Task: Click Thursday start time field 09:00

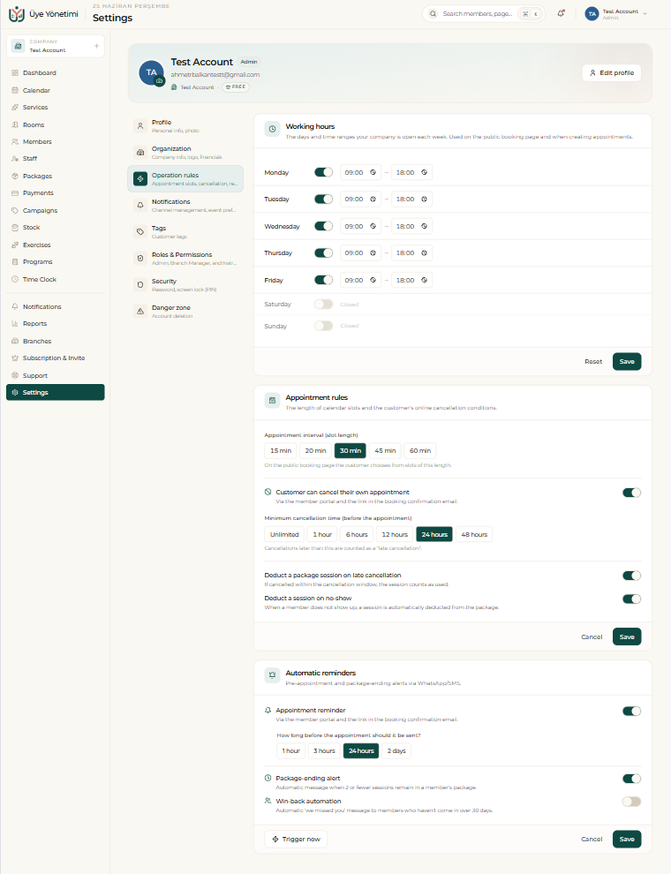Action: coord(360,253)
